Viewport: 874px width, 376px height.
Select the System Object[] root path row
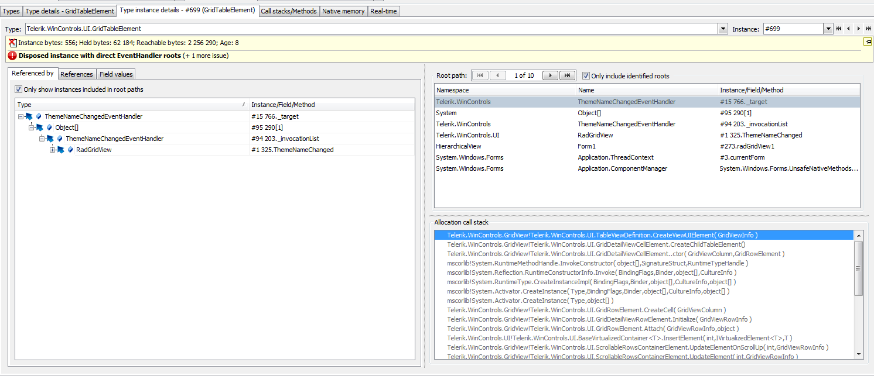[647, 113]
